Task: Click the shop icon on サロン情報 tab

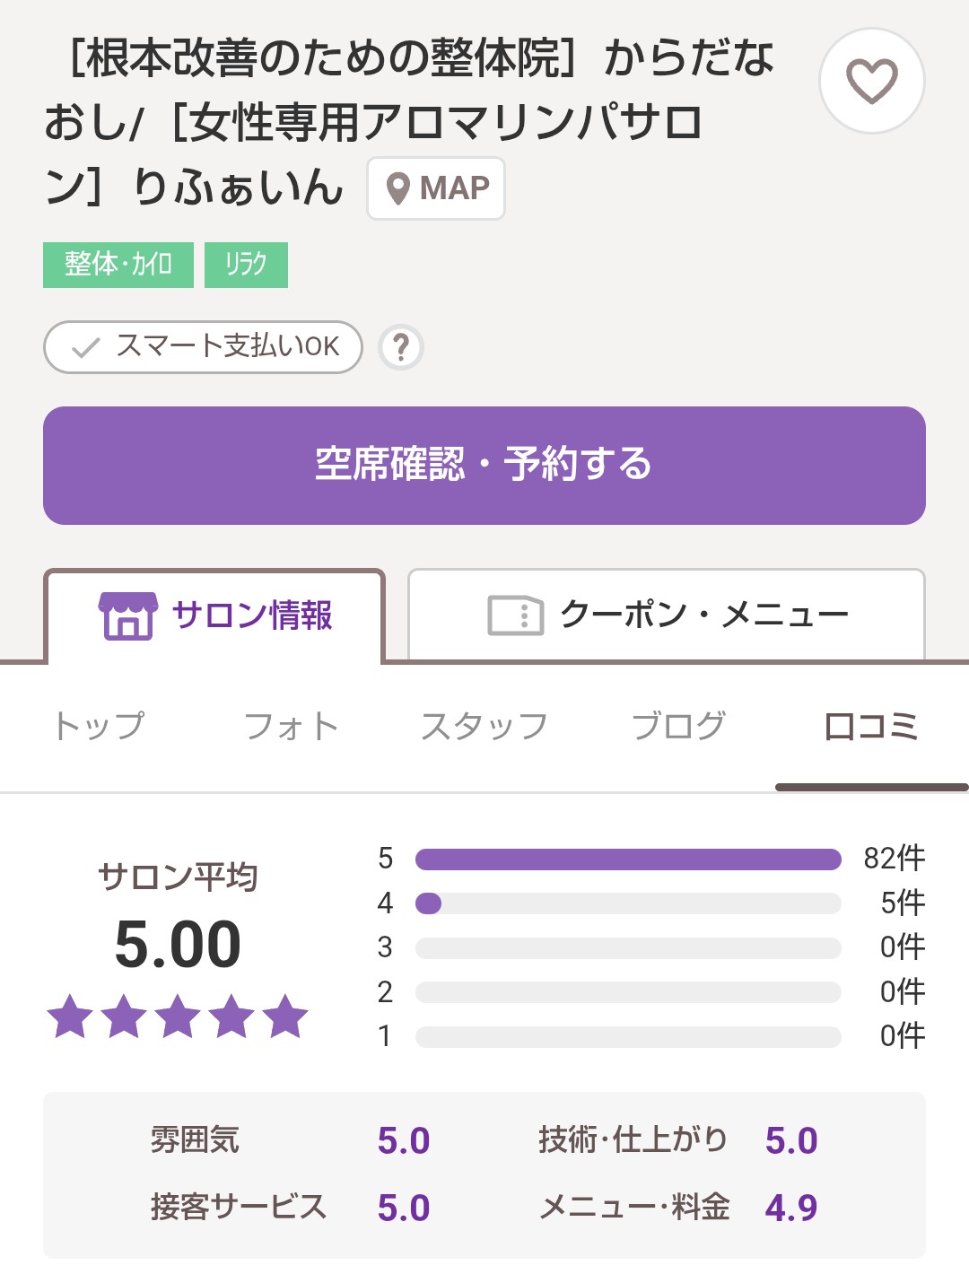Action: click(x=127, y=615)
